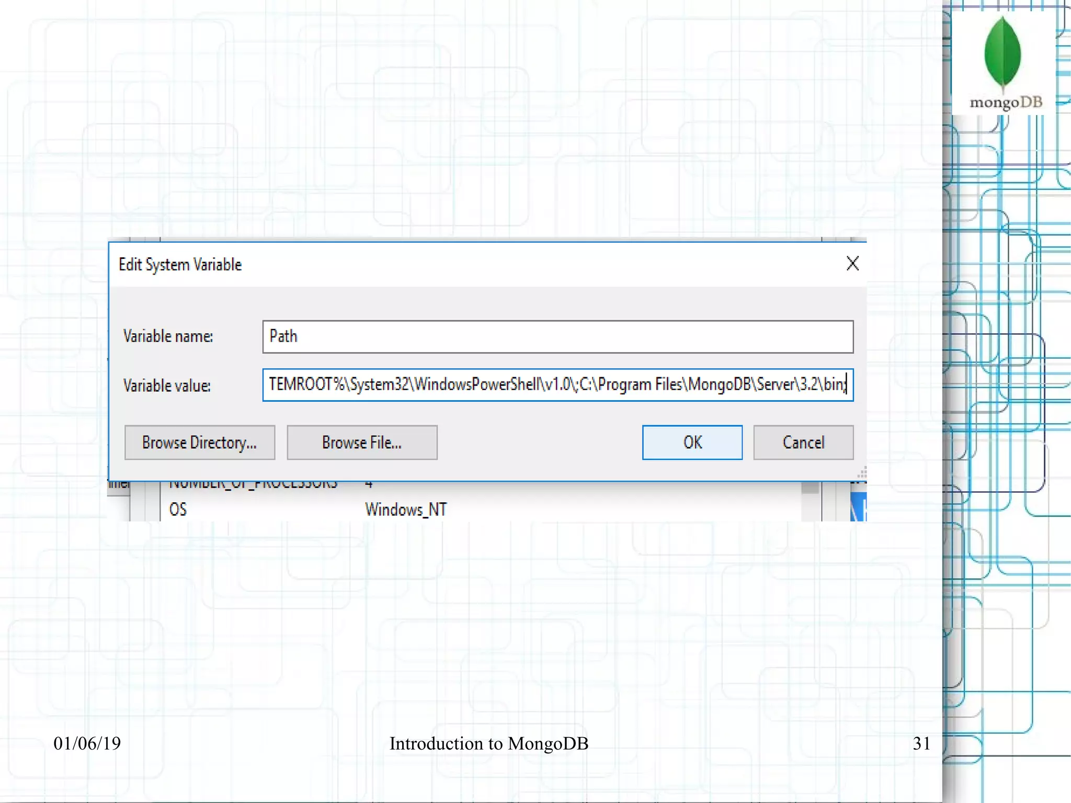
Task: Click the Variable value label
Action: (x=167, y=386)
